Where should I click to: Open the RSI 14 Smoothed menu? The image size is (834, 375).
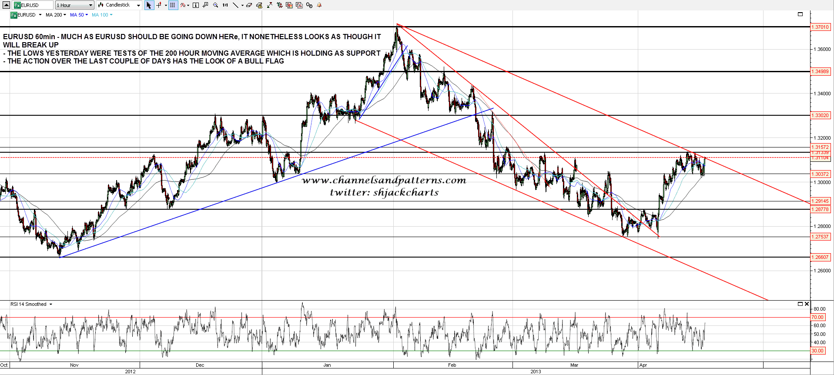[31, 304]
